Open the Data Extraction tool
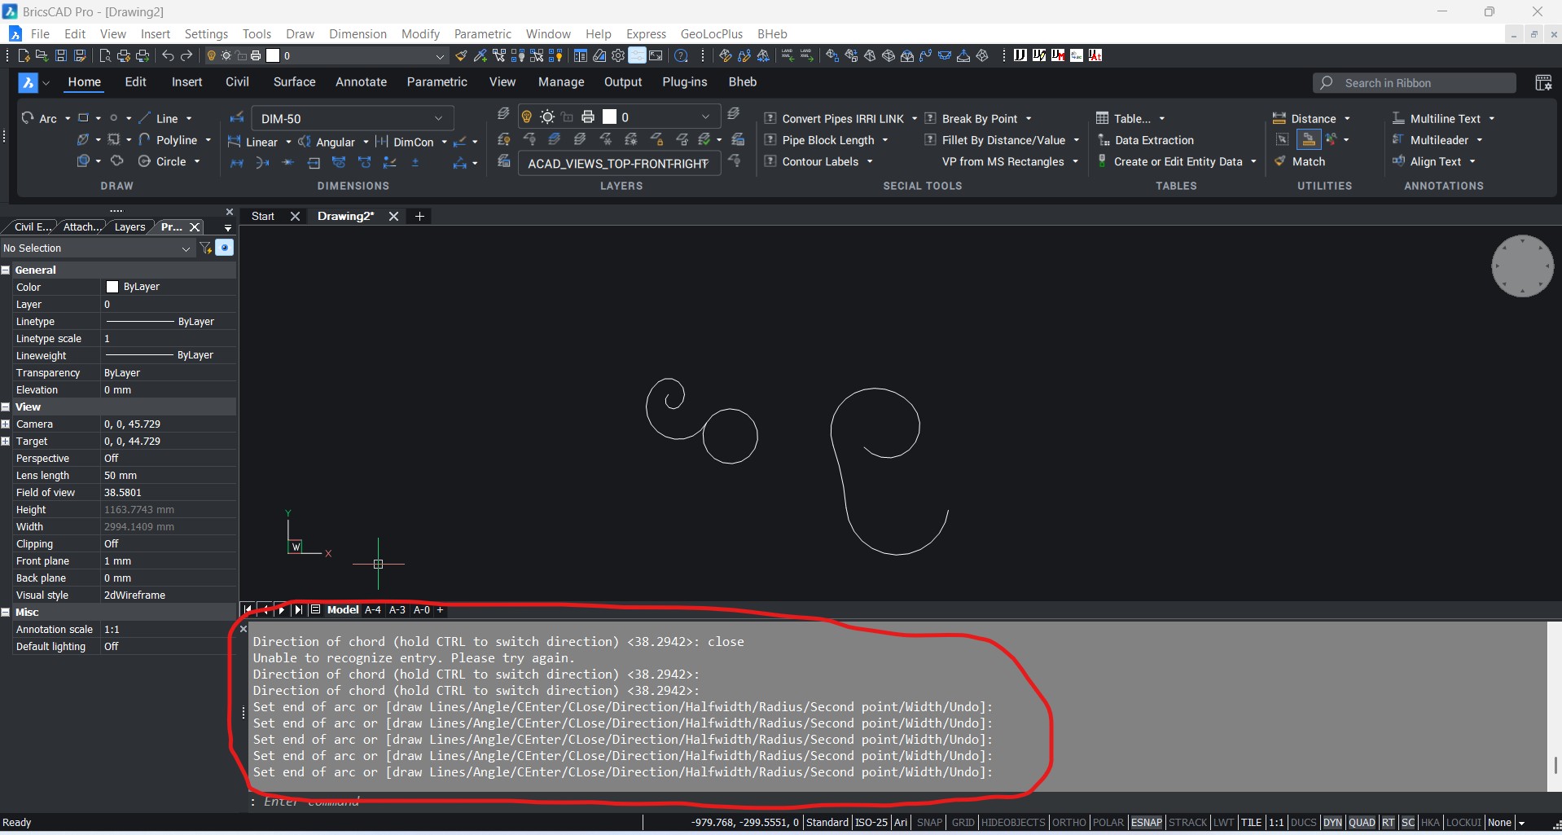 click(x=1153, y=140)
